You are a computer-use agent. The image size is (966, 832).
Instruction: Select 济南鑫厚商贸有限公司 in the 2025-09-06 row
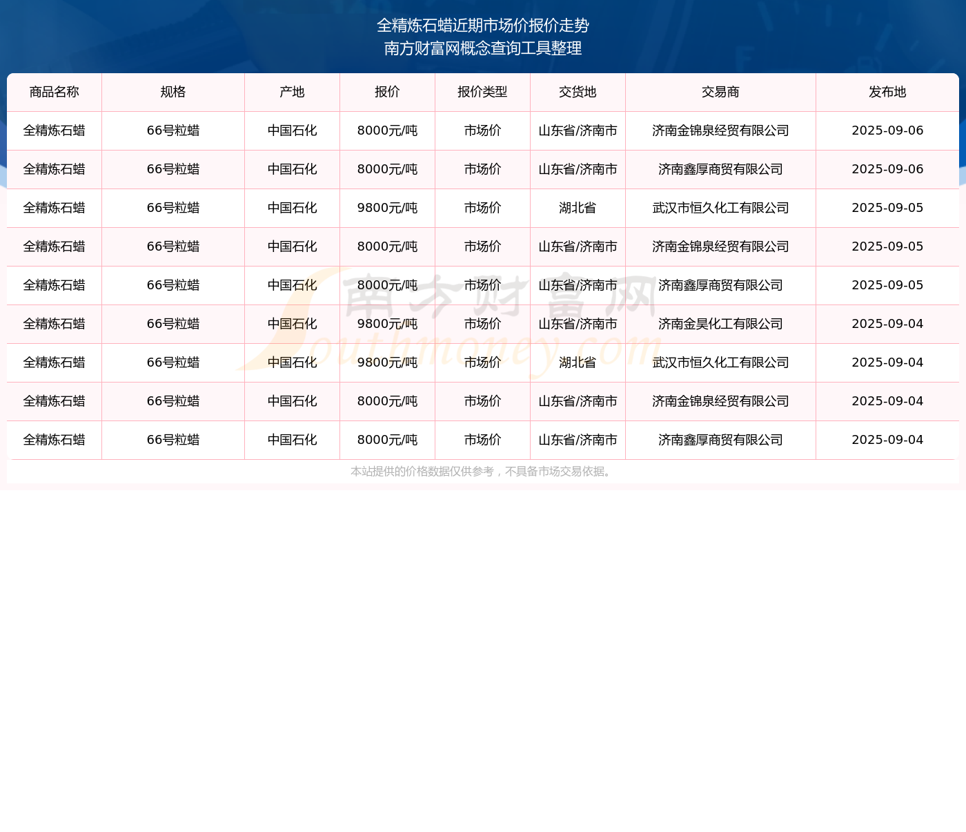[x=721, y=169]
